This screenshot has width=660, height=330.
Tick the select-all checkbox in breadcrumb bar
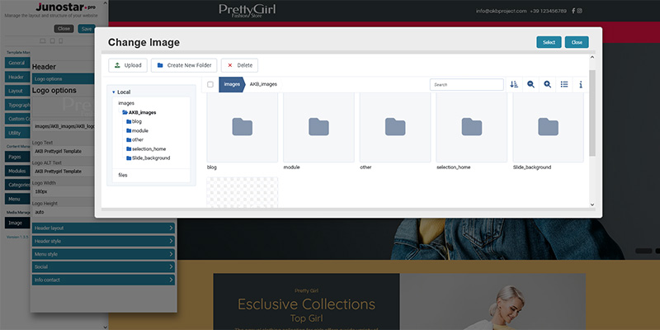pos(210,84)
